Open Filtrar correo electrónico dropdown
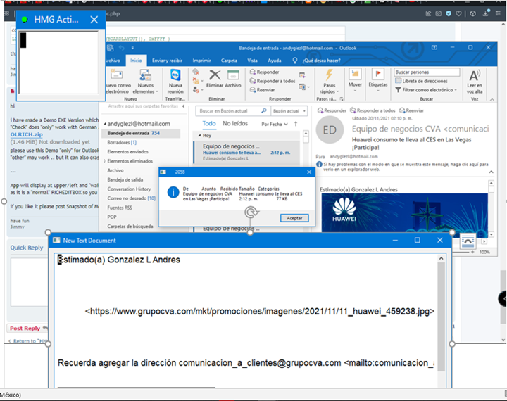The width and height of the screenshot is (507, 401). [x=426, y=90]
